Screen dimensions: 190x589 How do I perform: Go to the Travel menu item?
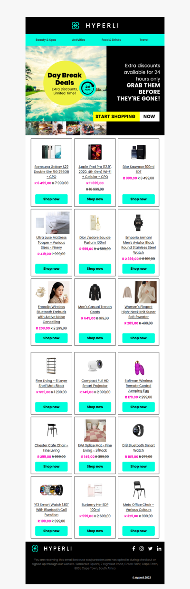point(144,40)
